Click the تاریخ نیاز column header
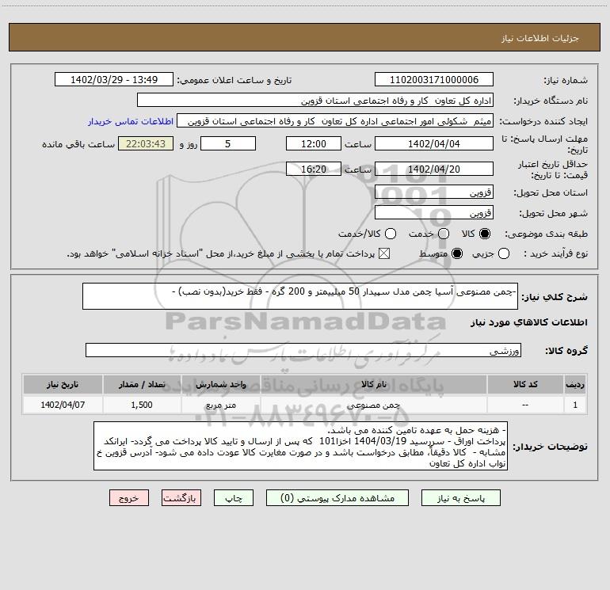 point(63,384)
